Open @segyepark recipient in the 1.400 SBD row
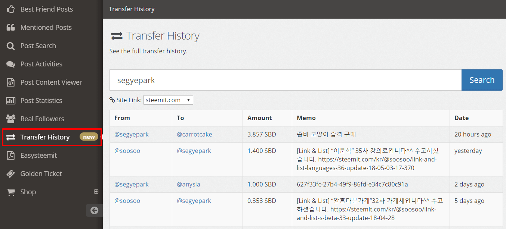The height and width of the screenshot is (229, 506). [194, 151]
